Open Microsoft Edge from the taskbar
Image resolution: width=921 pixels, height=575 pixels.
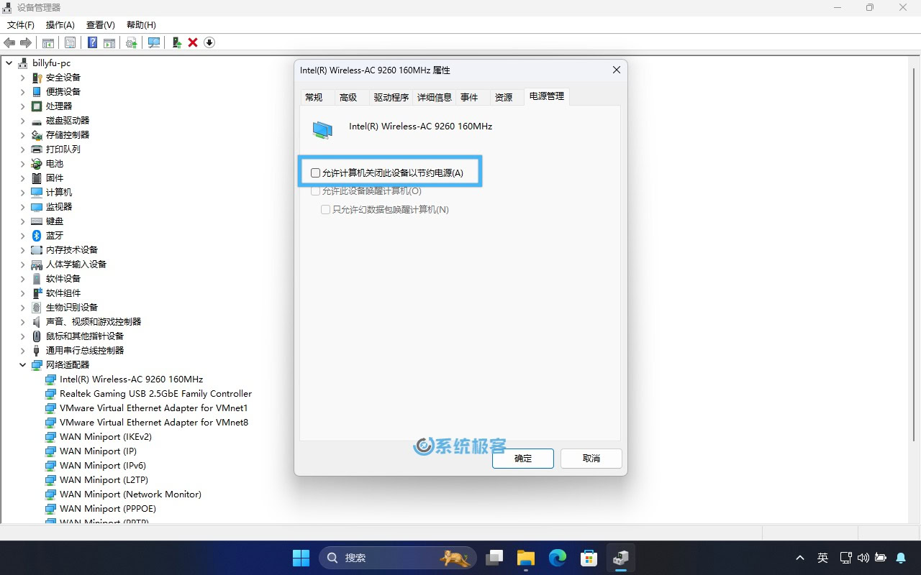[x=558, y=558]
